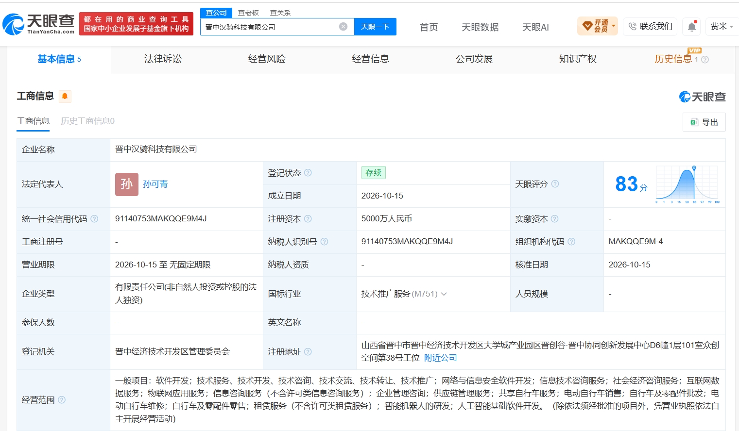Open legal representative 孙可青 link
739x431 pixels.
pos(155,184)
